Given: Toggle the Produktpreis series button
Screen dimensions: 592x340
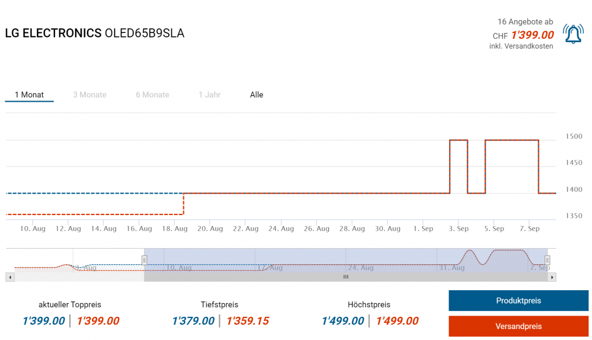Looking at the screenshot, I should 518,301.
